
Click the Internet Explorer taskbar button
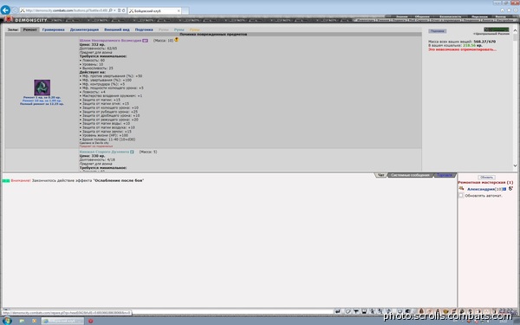coord(62,321)
